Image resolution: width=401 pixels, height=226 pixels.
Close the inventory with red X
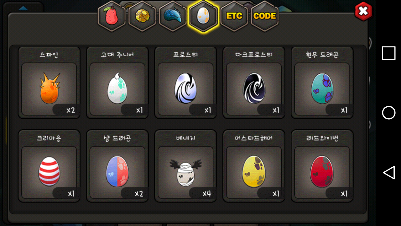(x=363, y=12)
